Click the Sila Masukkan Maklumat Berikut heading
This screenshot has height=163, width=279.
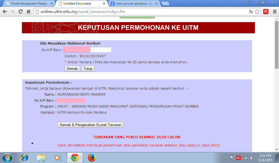[x=70, y=43]
